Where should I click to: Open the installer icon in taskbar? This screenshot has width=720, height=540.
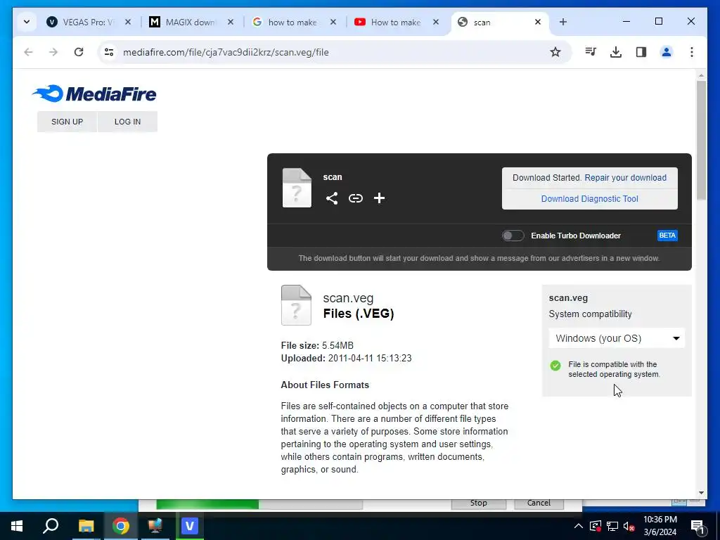pyautogui.click(x=155, y=526)
